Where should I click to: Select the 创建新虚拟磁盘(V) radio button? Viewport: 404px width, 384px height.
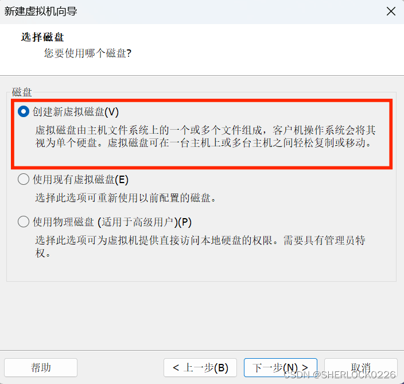pos(24,111)
